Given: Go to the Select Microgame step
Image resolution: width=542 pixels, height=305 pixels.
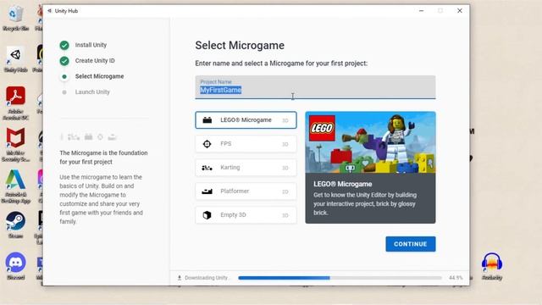Looking at the screenshot, I should click(100, 76).
